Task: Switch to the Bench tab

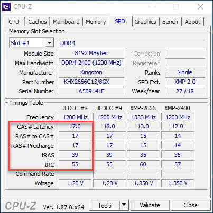Action: click(x=170, y=22)
